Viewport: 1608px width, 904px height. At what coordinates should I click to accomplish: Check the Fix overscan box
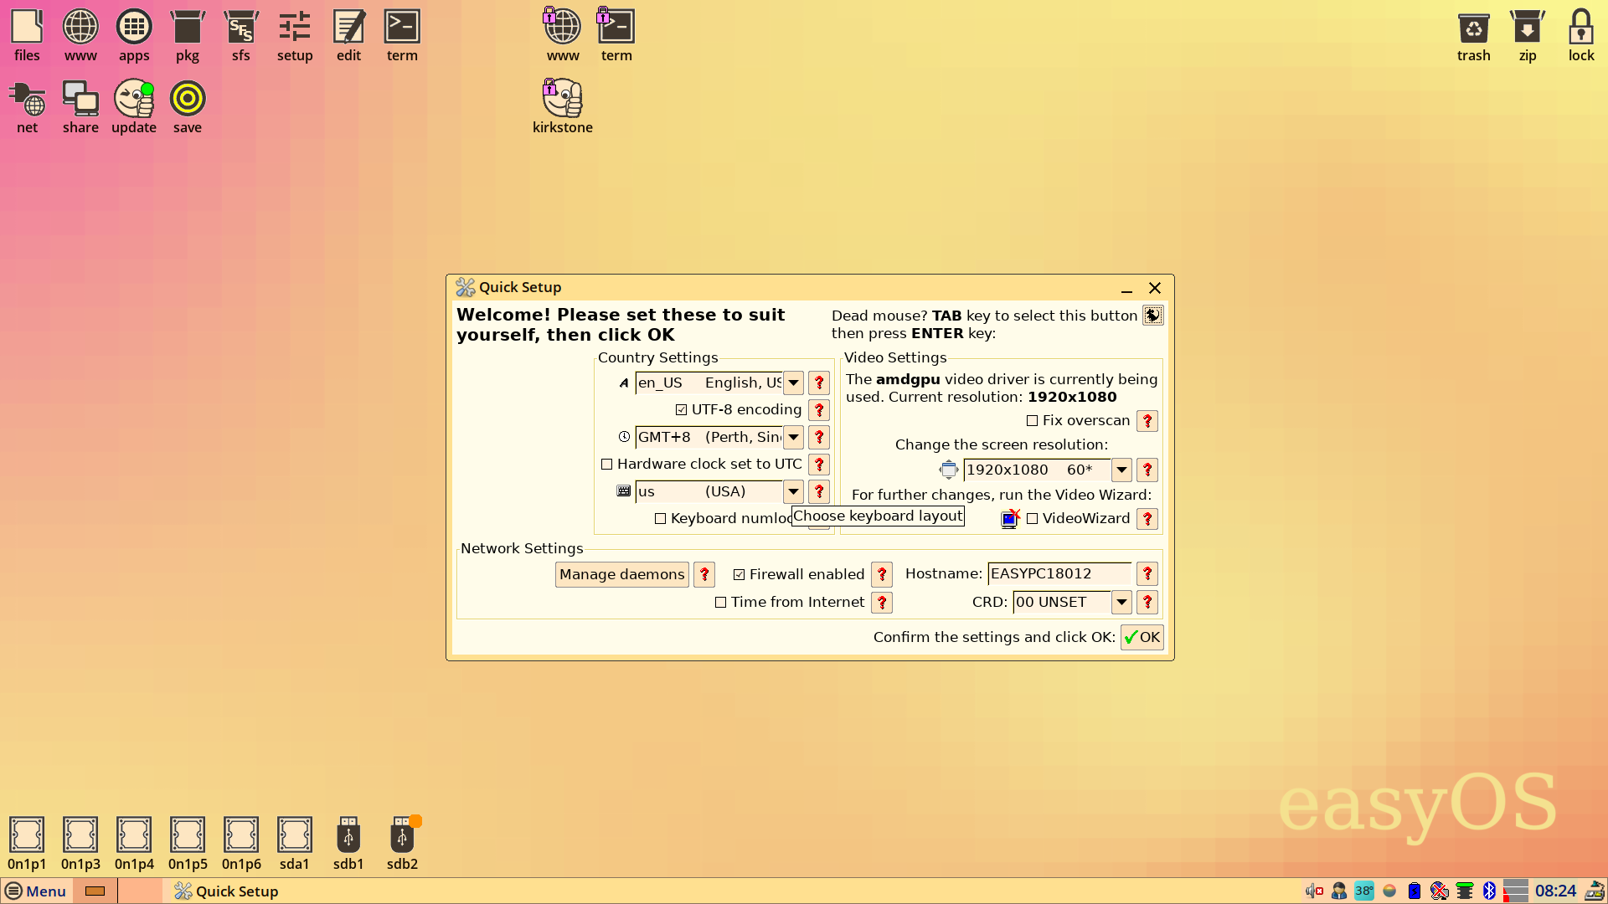1032,421
